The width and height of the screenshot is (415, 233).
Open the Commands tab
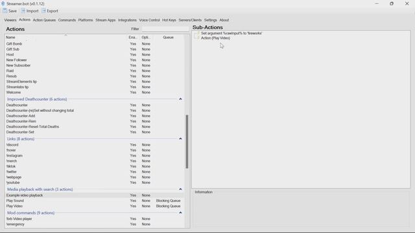(67, 20)
